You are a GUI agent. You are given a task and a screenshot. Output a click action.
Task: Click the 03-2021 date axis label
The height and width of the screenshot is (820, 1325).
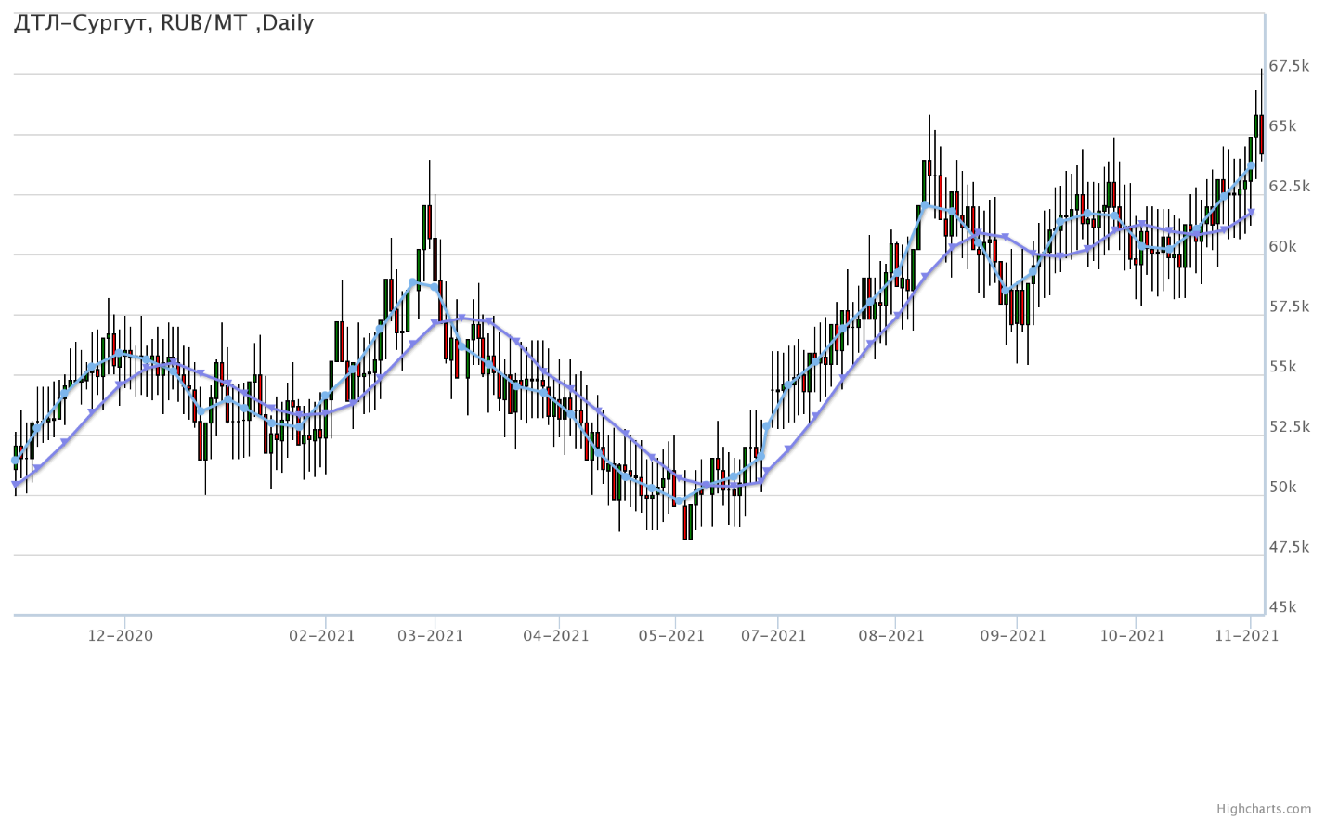click(x=431, y=635)
